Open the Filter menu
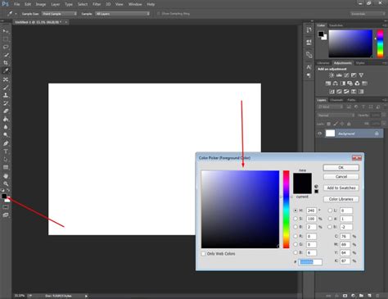388x299 pixels. pos(97,4)
